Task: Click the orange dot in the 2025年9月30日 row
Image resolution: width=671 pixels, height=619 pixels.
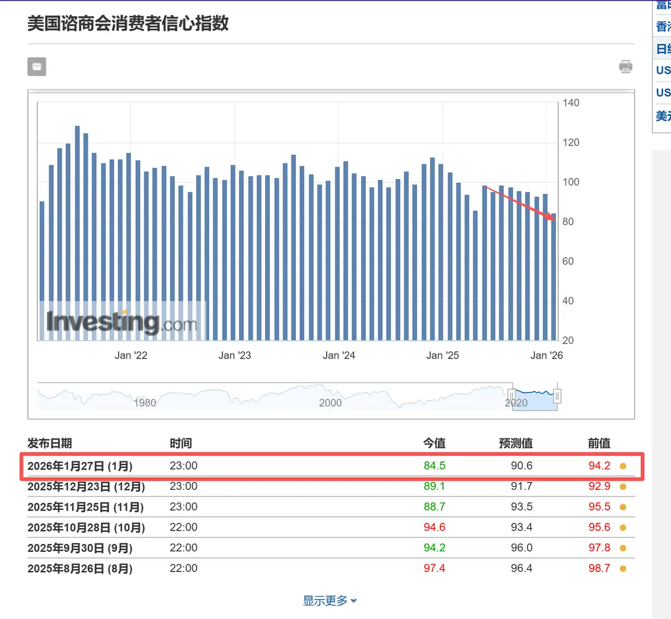Action: (623, 548)
